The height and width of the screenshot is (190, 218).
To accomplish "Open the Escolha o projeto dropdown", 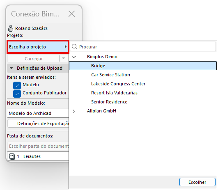I will [x=38, y=47].
